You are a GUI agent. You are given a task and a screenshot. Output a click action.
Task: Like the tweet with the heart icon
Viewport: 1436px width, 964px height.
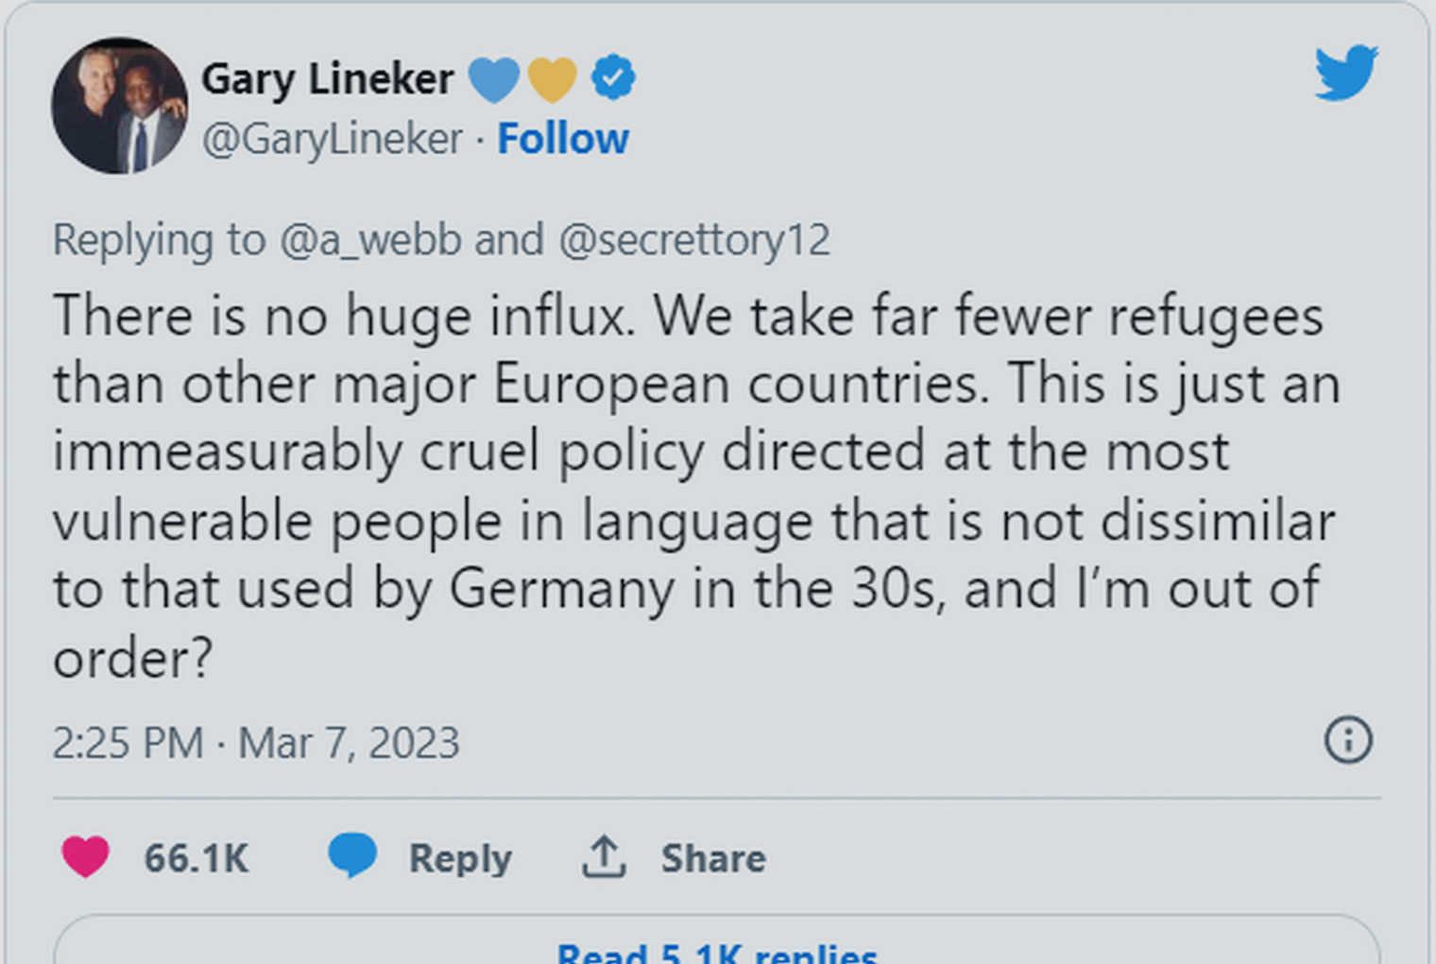click(86, 858)
